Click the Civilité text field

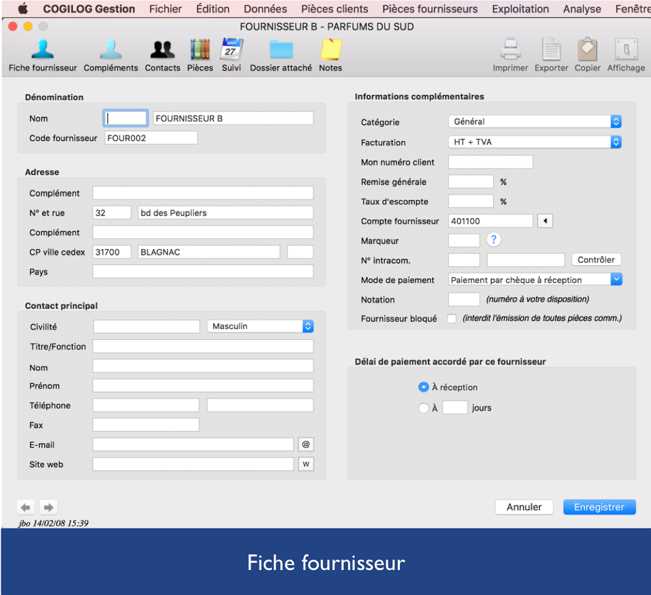146,326
